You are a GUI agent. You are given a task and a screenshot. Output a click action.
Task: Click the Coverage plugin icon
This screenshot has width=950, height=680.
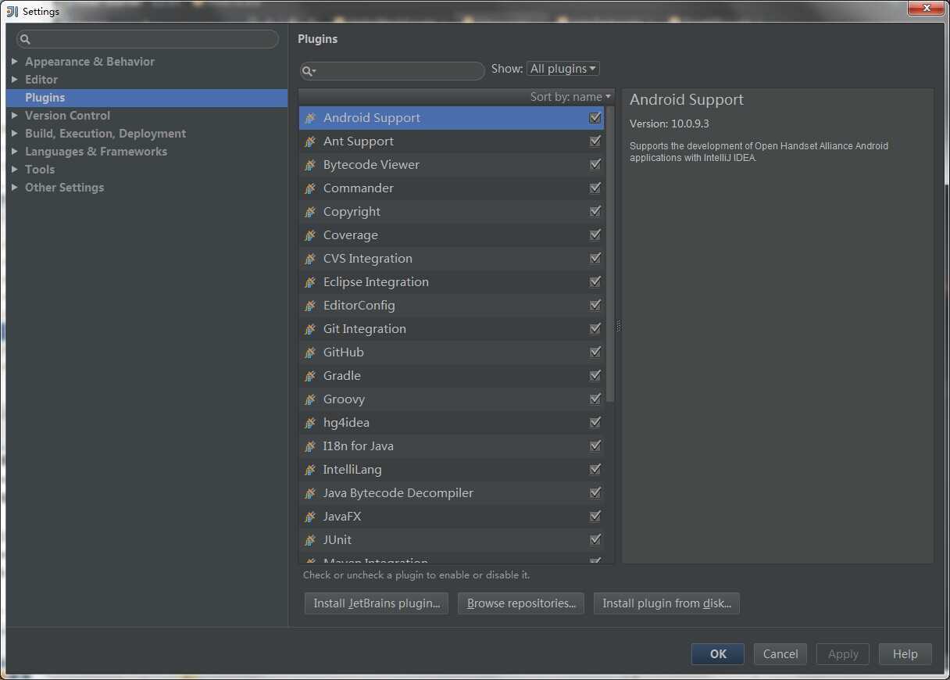point(310,235)
